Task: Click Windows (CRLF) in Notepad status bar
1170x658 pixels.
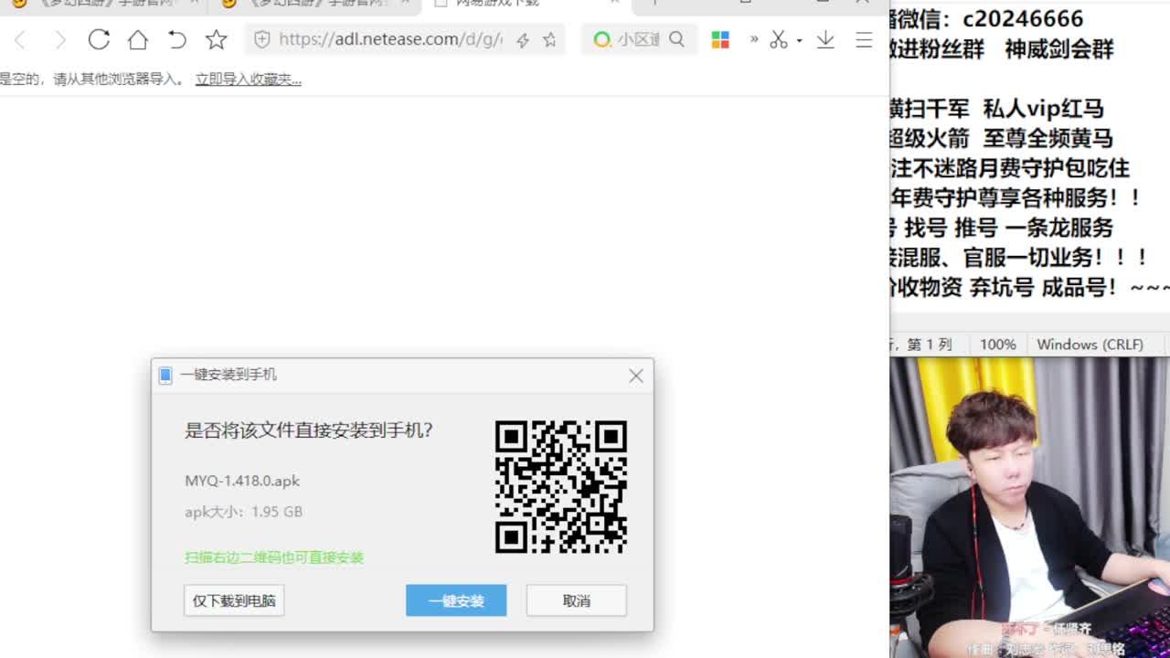Action: pos(1090,345)
